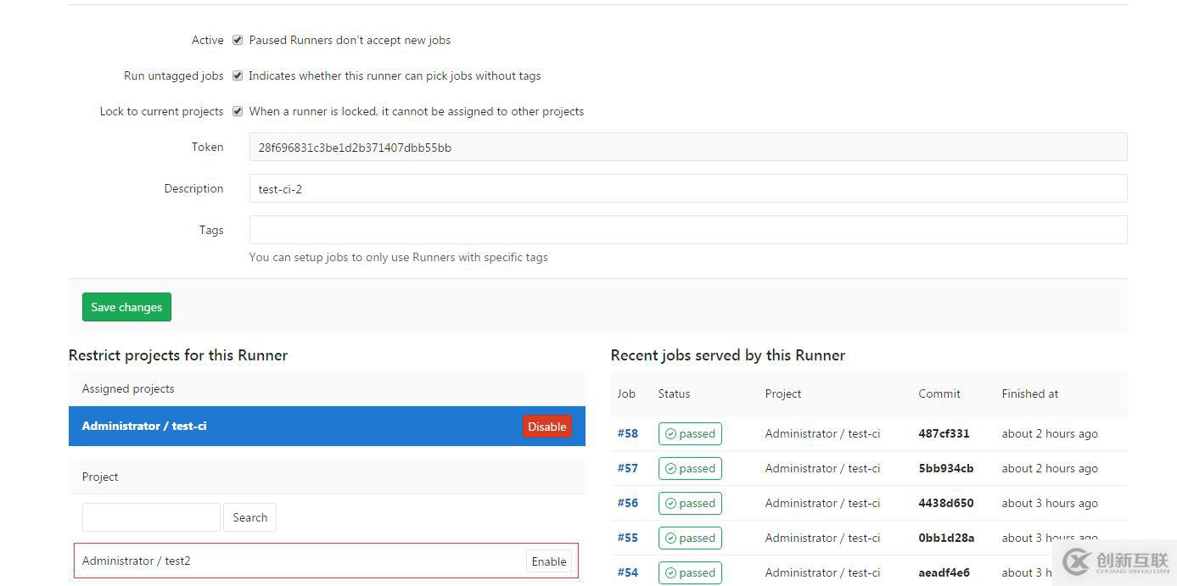Viewport: 1177px width, 586px height.
Task: Click Administrator / test-ci in job #54 row
Action: 822,572
